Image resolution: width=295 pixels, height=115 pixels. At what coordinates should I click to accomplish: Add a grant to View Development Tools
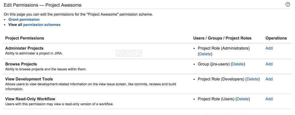tap(269, 79)
